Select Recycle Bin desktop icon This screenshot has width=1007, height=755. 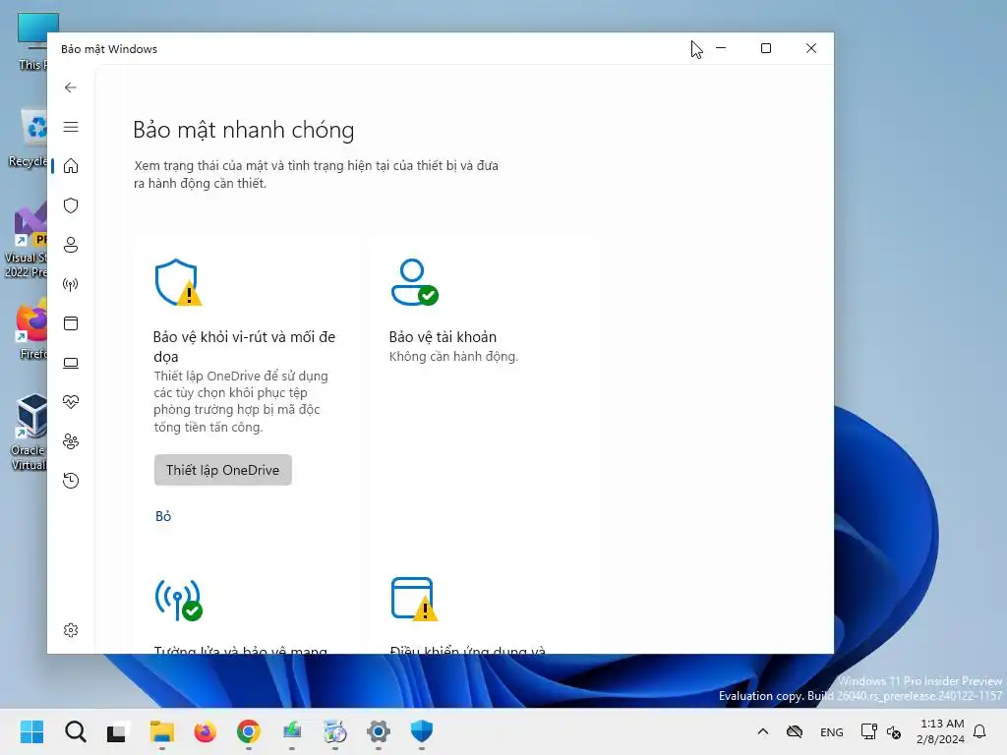click(30, 138)
